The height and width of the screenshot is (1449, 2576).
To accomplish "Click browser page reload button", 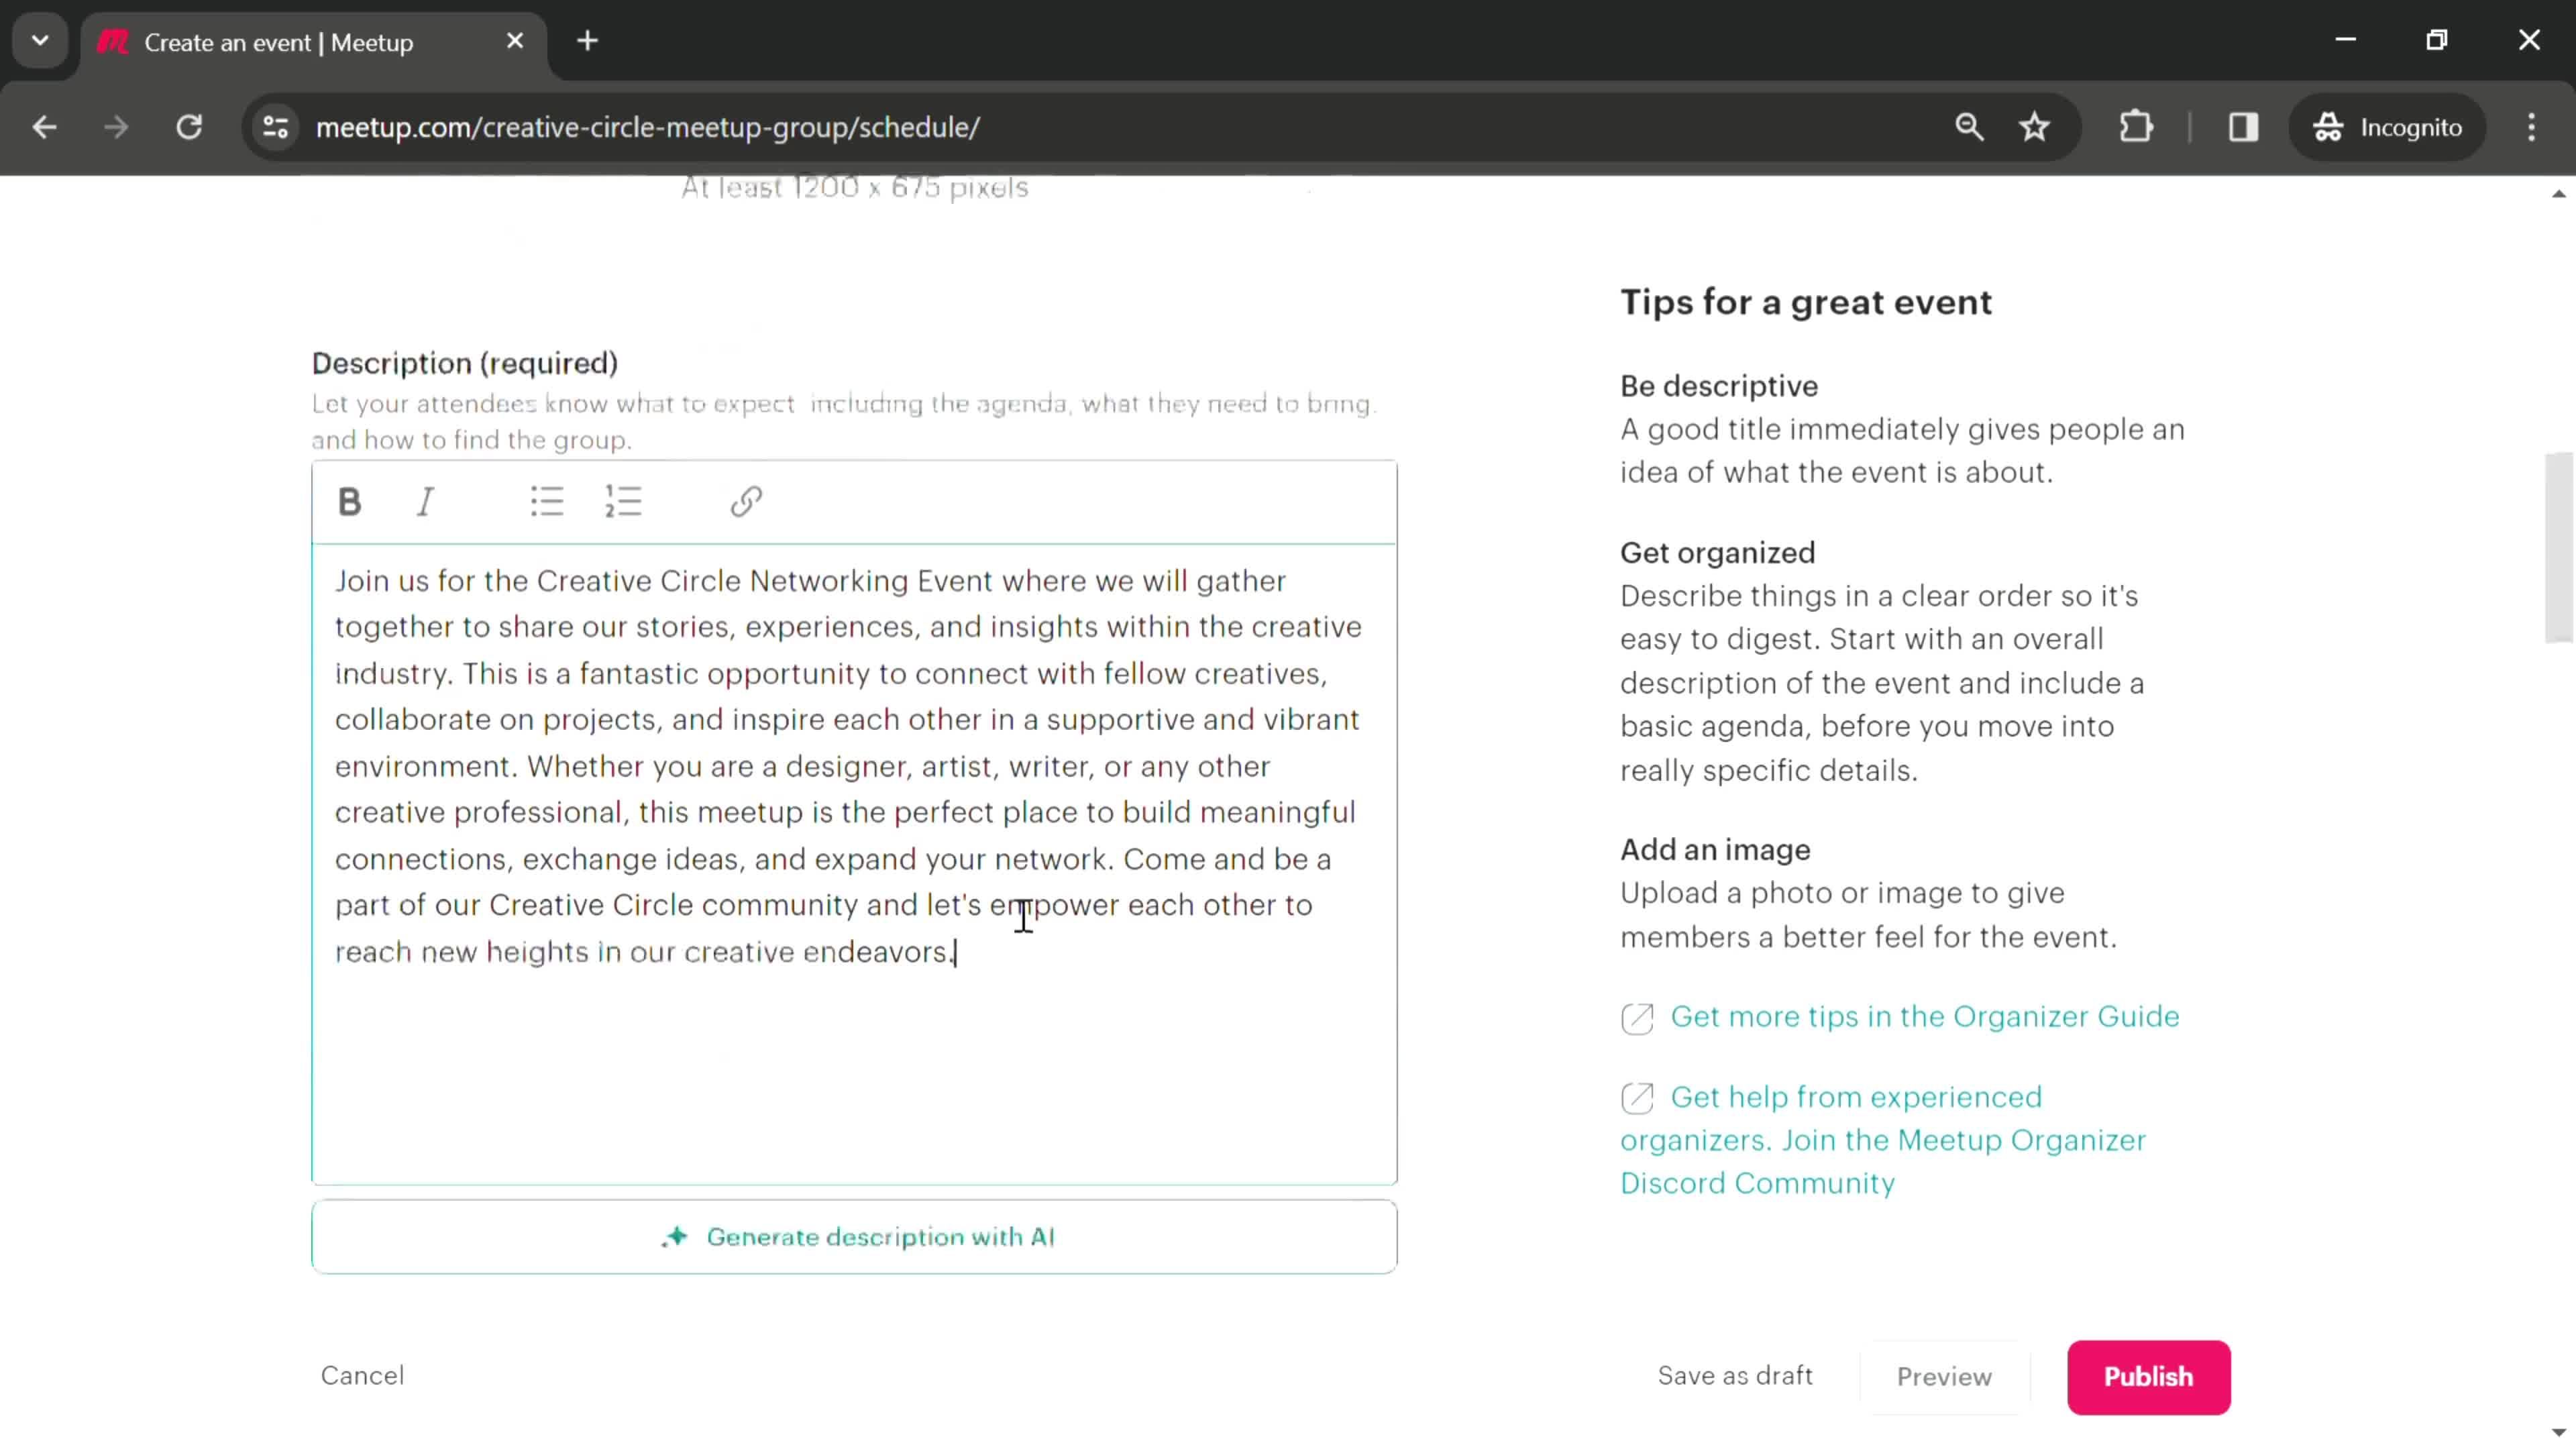I will 189,125.
